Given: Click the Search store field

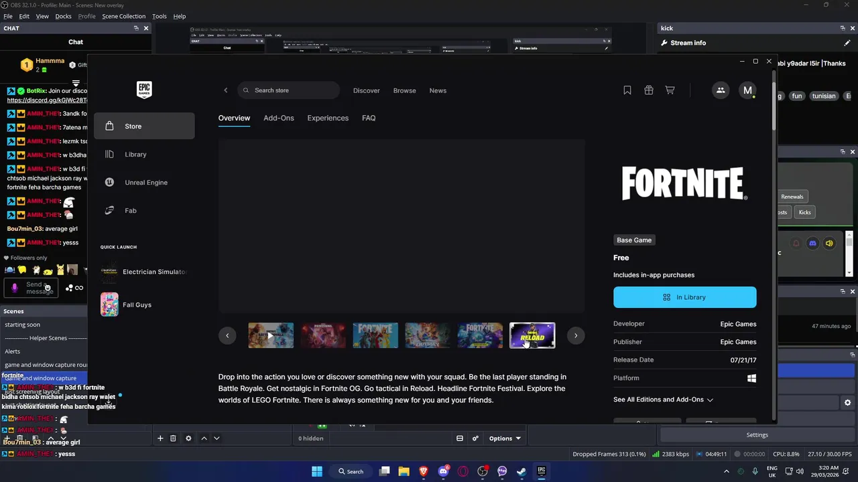Looking at the screenshot, I should [x=288, y=90].
